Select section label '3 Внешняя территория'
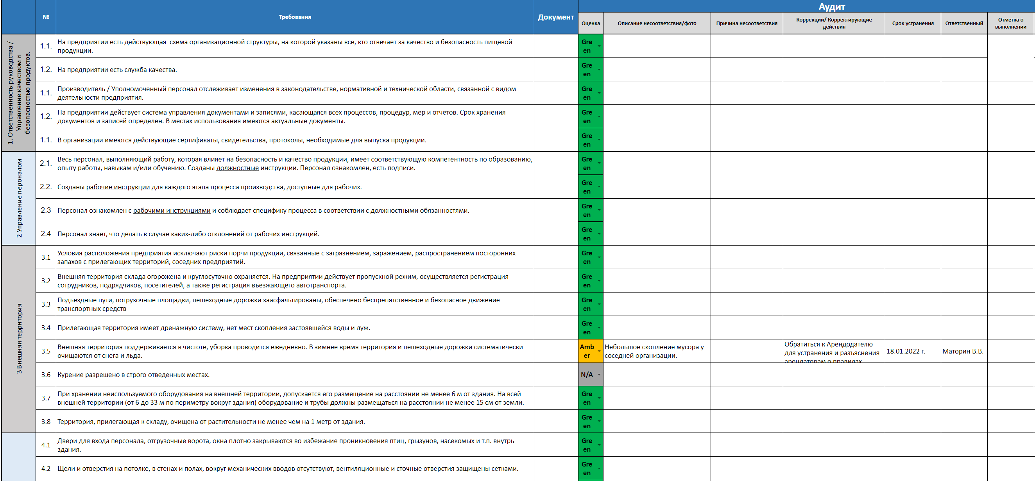Screen dimensions: 1035x481 coord(19,339)
